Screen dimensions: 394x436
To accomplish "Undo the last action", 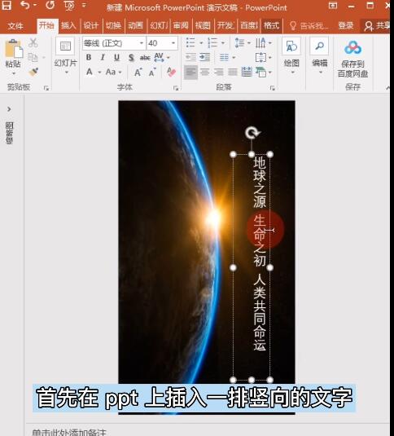I will pos(25,5).
